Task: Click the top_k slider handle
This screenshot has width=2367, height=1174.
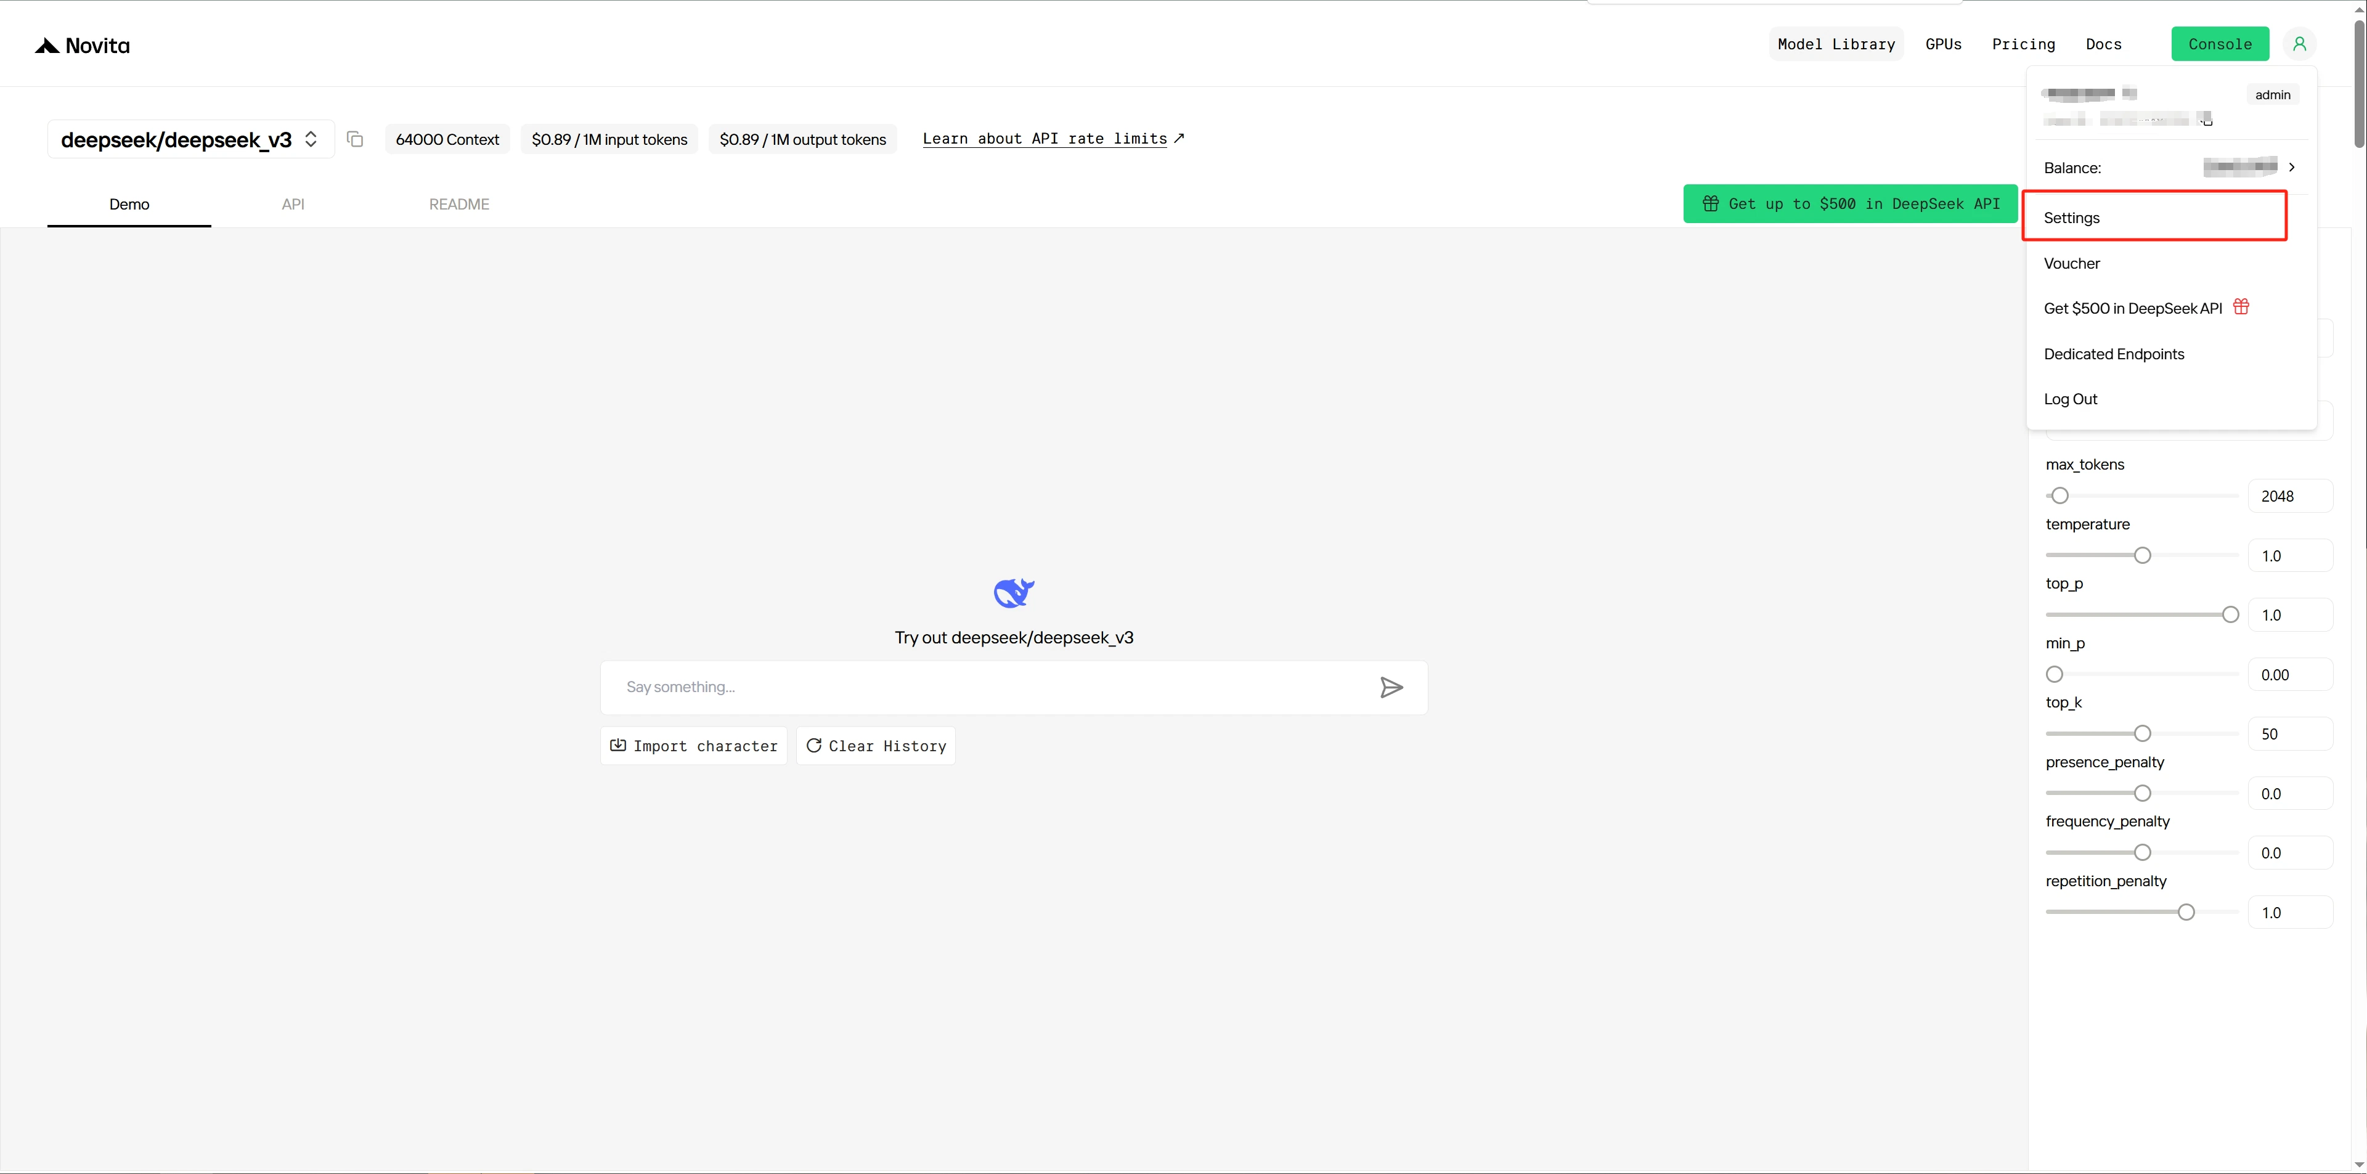Action: coord(2142,734)
